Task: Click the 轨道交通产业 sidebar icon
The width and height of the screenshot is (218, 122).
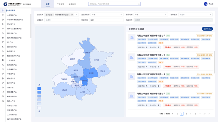Action: pos(3,96)
